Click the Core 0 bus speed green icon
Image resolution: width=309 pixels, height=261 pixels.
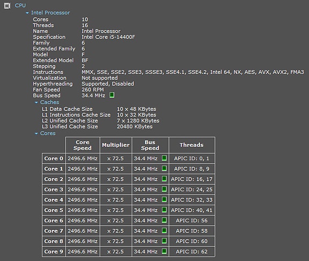(x=164, y=158)
